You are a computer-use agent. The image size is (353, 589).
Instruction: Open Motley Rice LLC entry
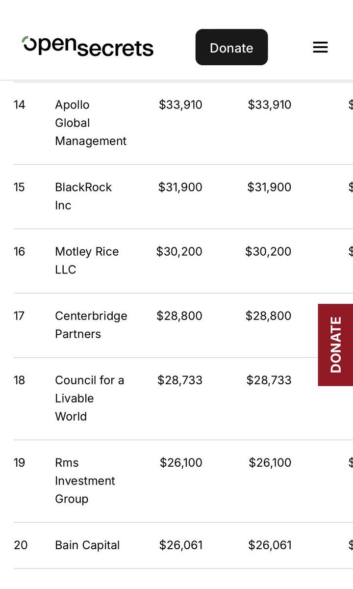pyautogui.click(x=87, y=260)
